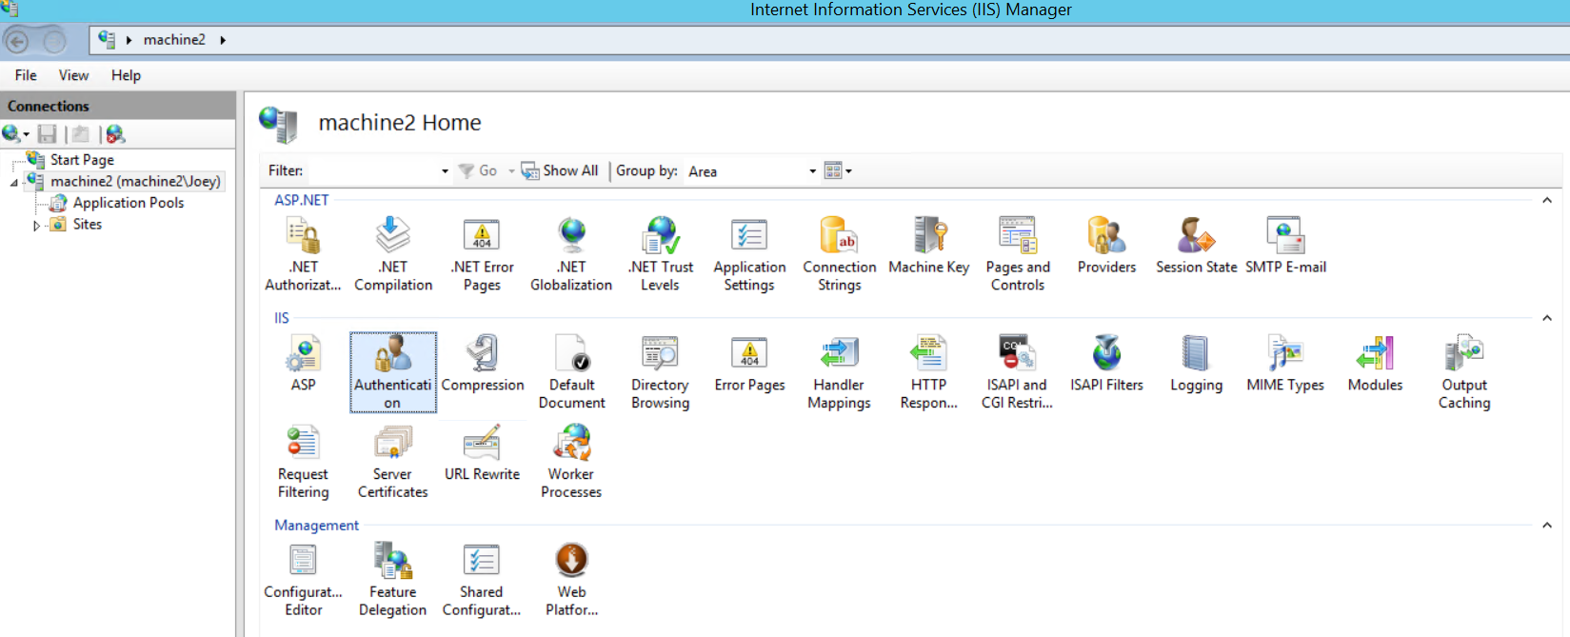Screen dimensions: 1570x637
Task: Expand the Sites tree node
Action: (x=36, y=226)
